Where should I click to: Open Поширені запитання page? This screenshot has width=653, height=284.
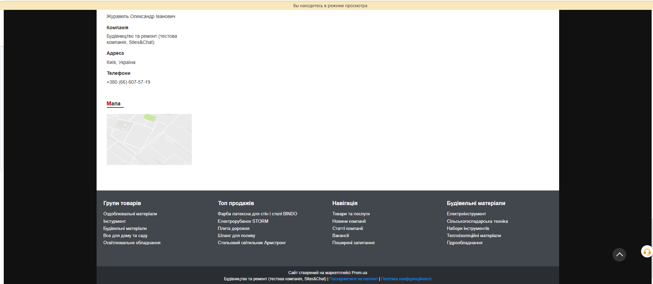pos(353,243)
